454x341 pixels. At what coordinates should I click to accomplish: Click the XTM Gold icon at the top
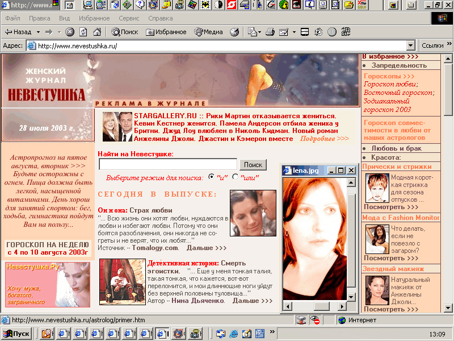362,5
